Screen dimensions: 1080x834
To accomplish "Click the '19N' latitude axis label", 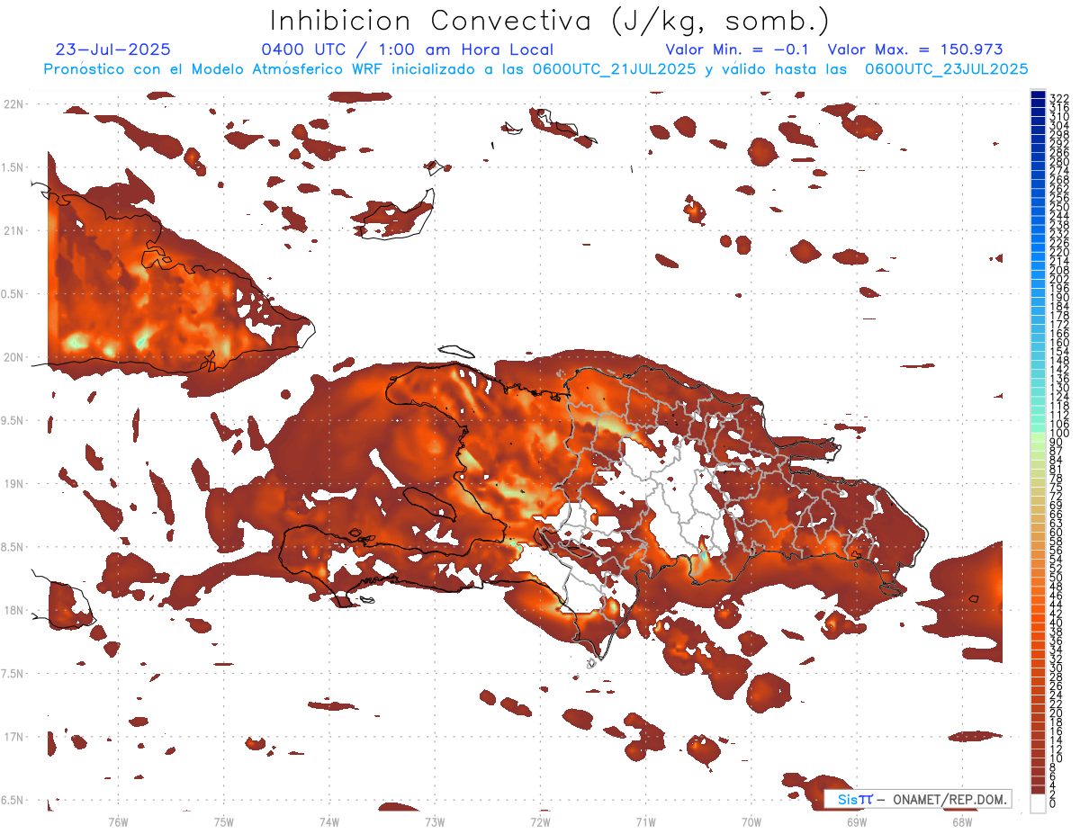I will (13, 484).
